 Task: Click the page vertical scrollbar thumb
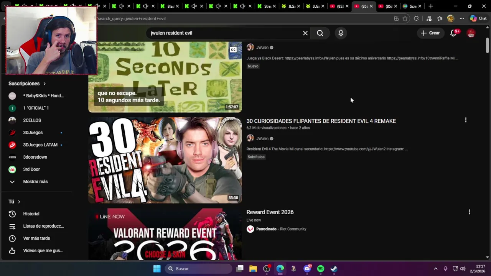point(488,45)
